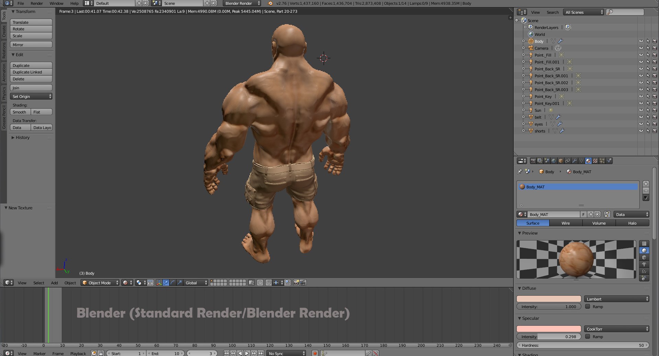
Task: Click the OpenGL render image camera icon
Action: tap(296, 283)
